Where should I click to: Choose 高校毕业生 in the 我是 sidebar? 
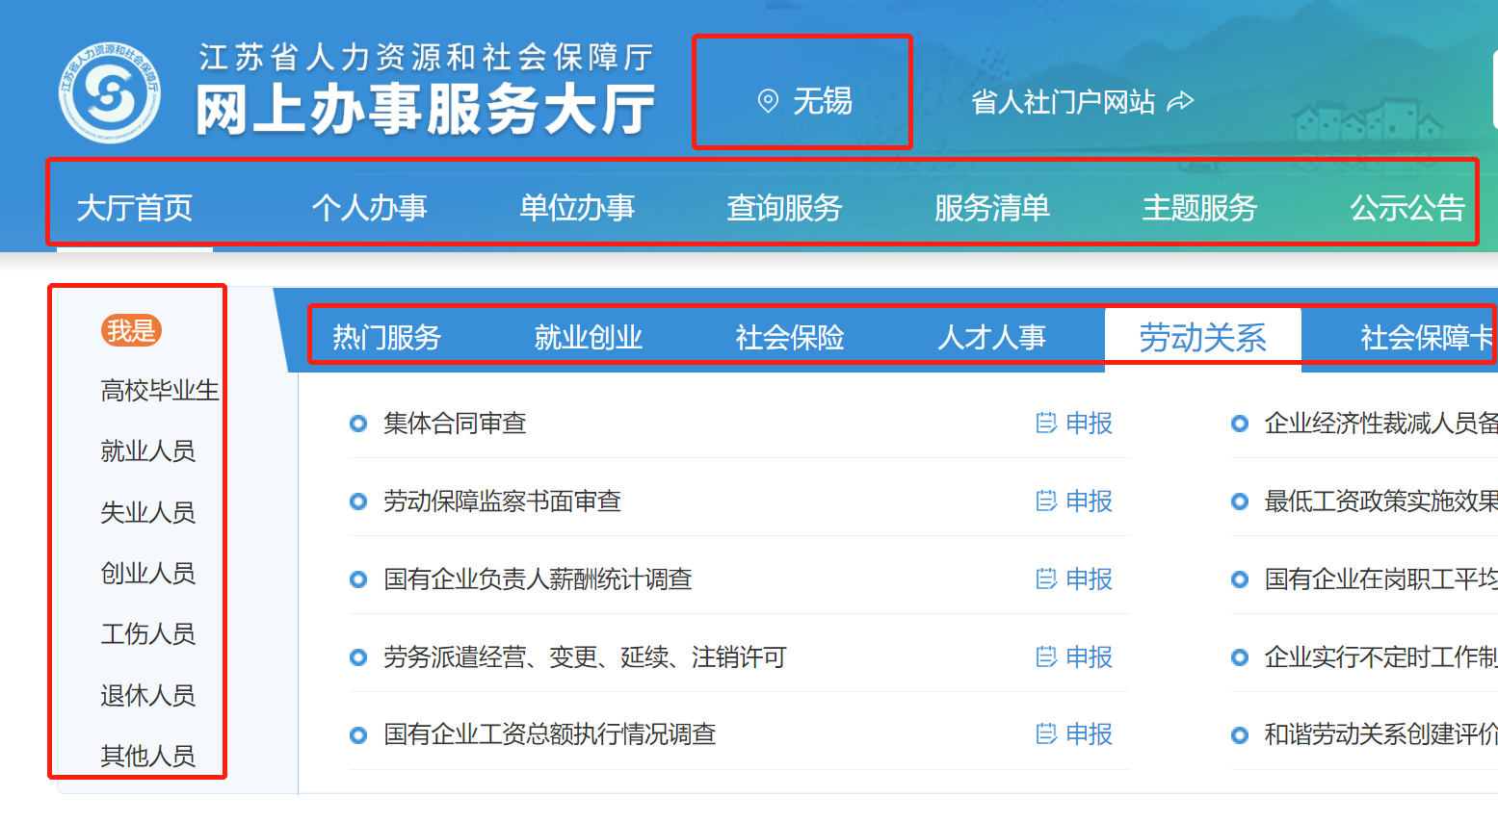(x=159, y=391)
